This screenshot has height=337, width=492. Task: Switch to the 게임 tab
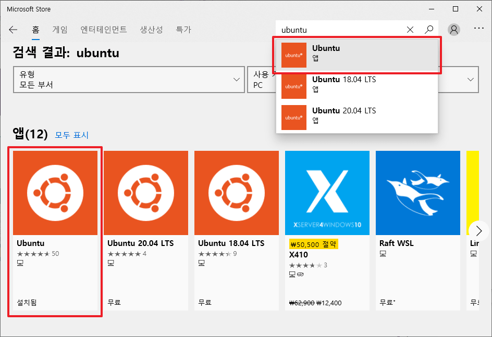click(60, 30)
